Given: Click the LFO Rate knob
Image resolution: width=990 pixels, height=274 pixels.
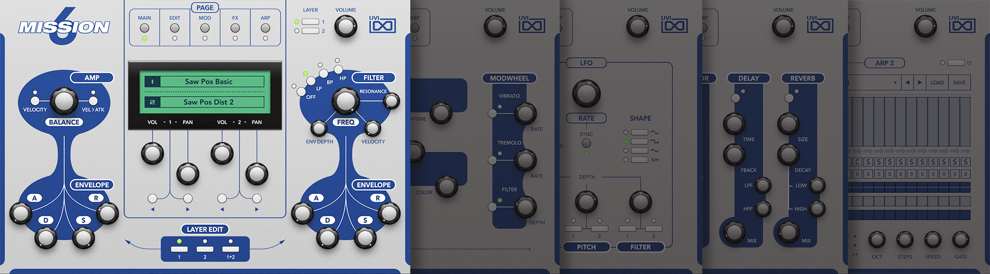Looking at the screenshot, I should [585, 94].
